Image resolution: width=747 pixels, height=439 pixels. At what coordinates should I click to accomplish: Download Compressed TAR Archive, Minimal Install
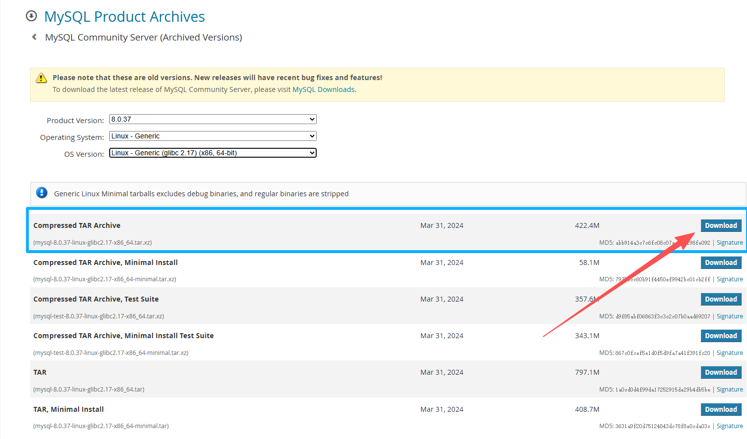[x=721, y=263]
